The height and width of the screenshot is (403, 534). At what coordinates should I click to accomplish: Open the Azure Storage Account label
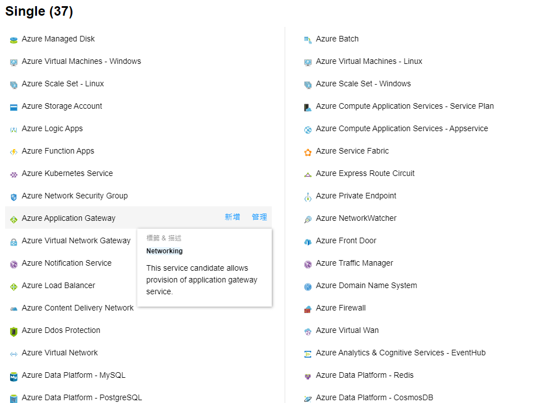coord(62,106)
